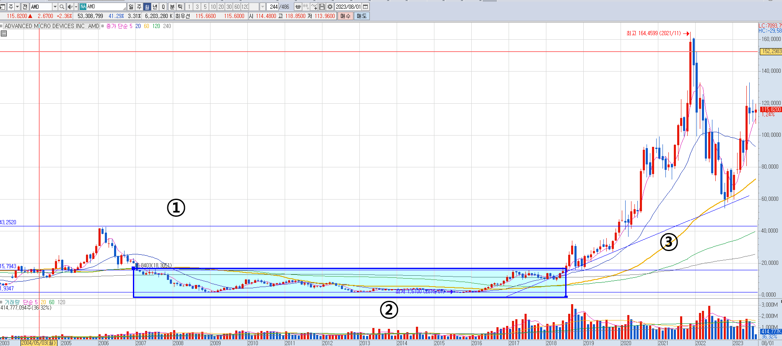Click the red 115.8200 current price axis label
The image size is (782, 346).
point(771,109)
